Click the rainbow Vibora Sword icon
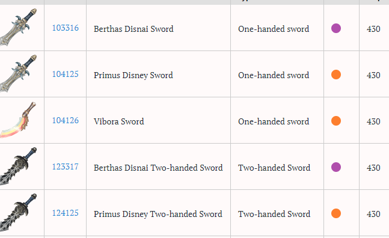Image resolution: width=389 pixels, height=238 pixels. point(18,120)
